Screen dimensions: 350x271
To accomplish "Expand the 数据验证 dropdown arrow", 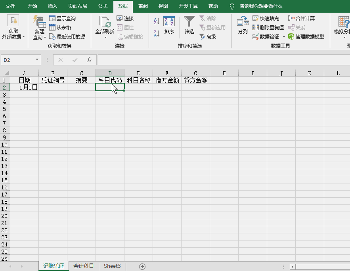I will pos(284,36).
